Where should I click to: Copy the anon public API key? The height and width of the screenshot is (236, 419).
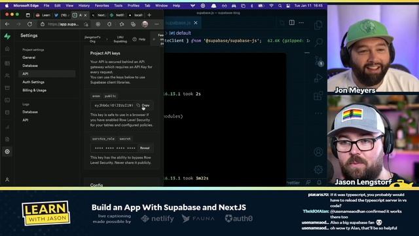(143, 106)
